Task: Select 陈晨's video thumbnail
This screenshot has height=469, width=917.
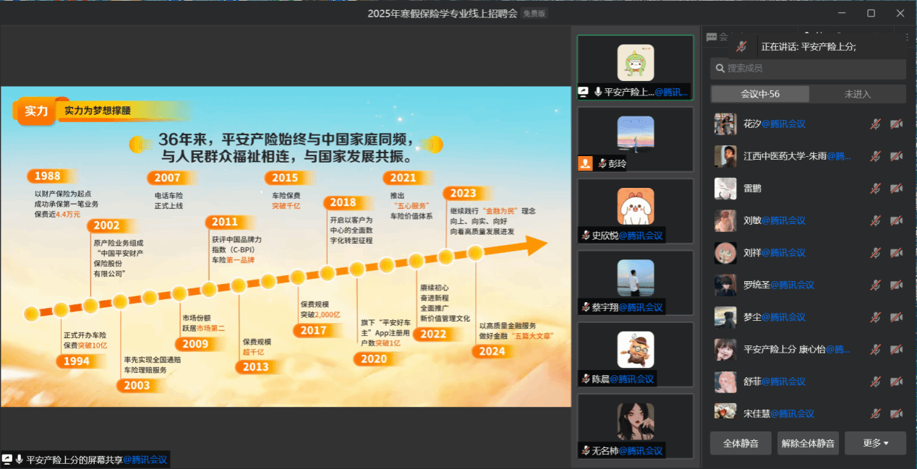Action: 635,354
